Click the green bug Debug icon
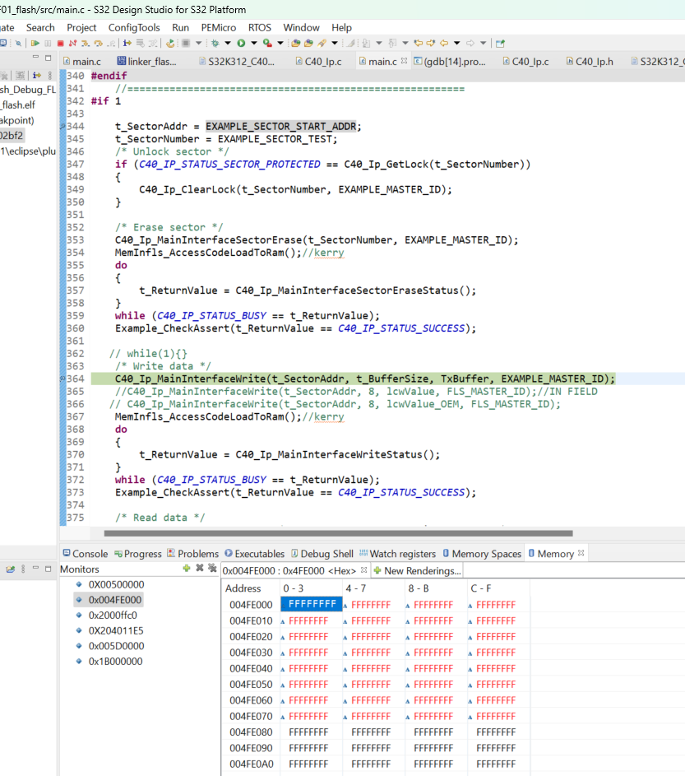 (215, 43)
